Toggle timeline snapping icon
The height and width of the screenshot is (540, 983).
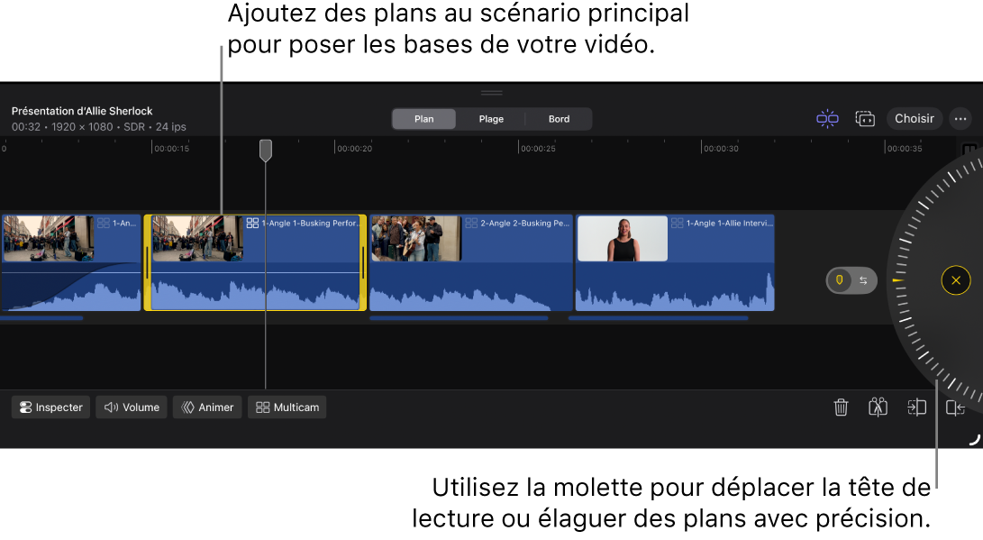[x=827, y=119]
